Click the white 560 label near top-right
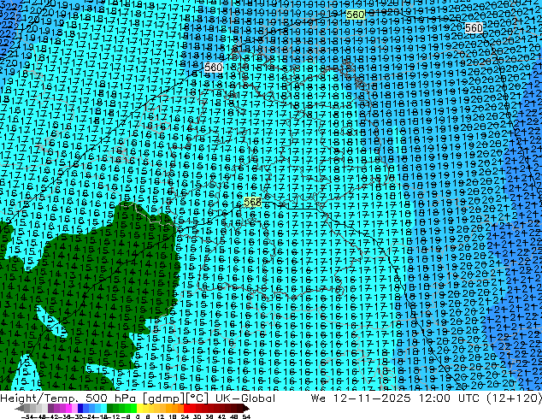The height and width of the screenshot is (419, 542). point(474,27)
